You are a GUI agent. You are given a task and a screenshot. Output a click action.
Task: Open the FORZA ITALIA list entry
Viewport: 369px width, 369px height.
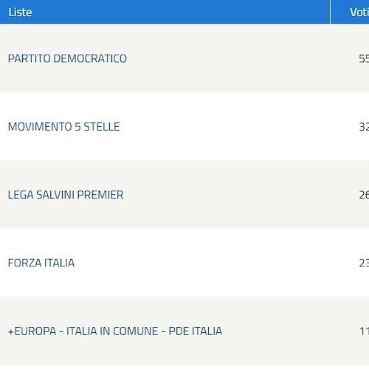41,263
